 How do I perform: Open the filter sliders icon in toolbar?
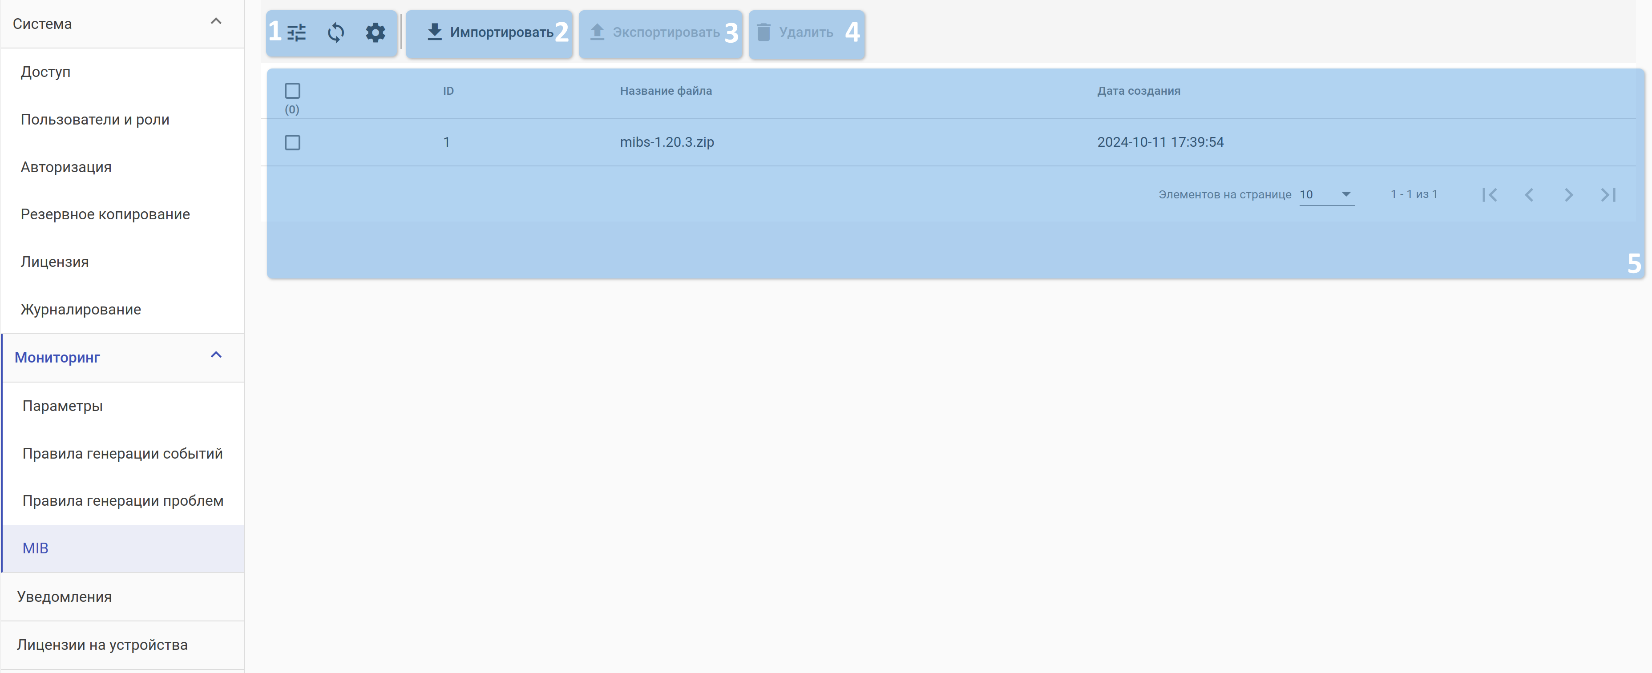point(296,32)
